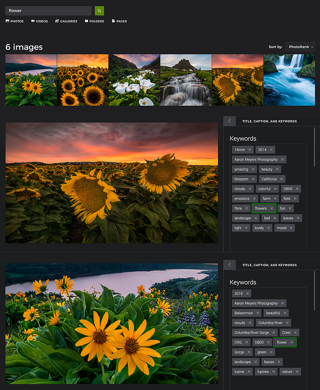The height and width of the screenshot is (390, 320).
Task: Open the mountain cascade waterfall thumbnail
Action: 186,80
